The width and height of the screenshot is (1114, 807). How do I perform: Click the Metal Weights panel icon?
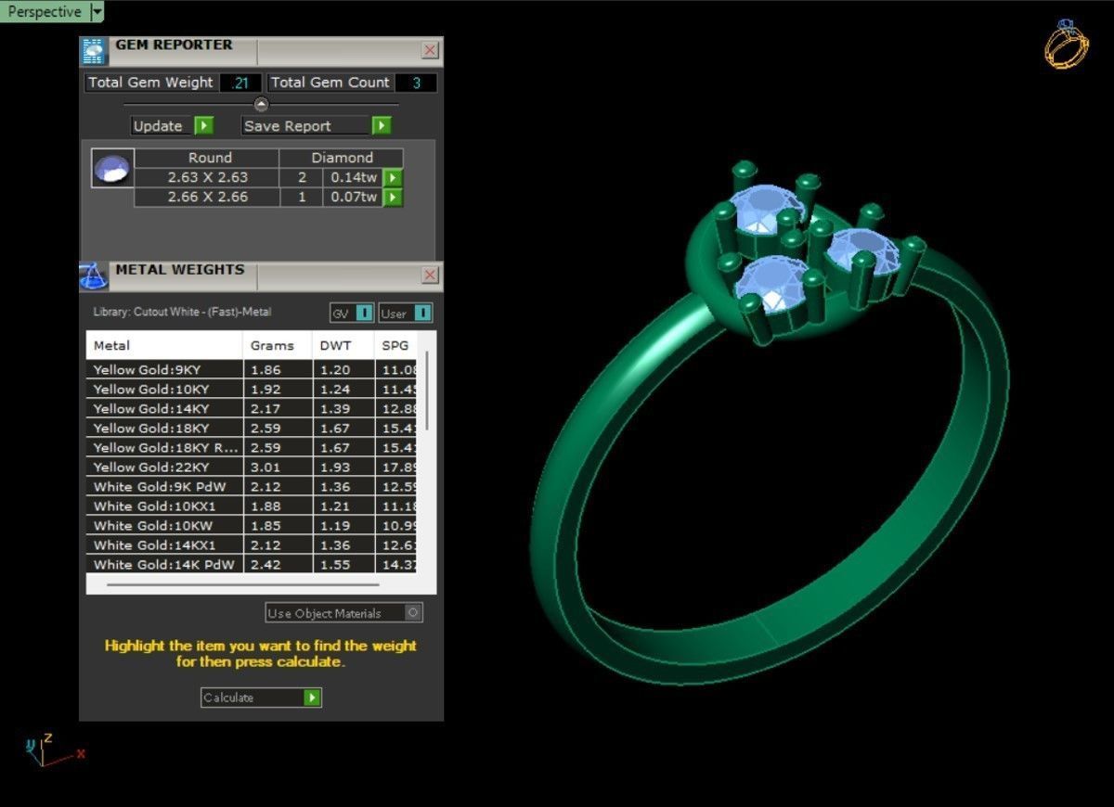[94, 275]
